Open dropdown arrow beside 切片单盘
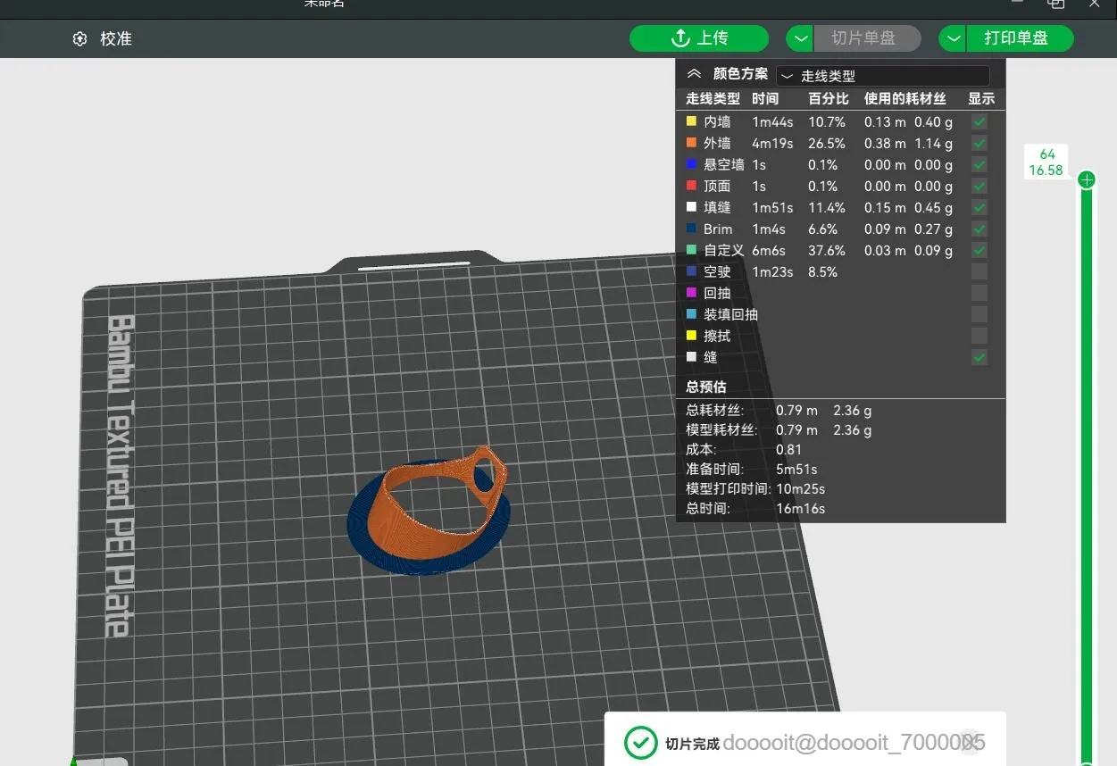The height and width of the screenshot is (766, 1117). (800, 38)
